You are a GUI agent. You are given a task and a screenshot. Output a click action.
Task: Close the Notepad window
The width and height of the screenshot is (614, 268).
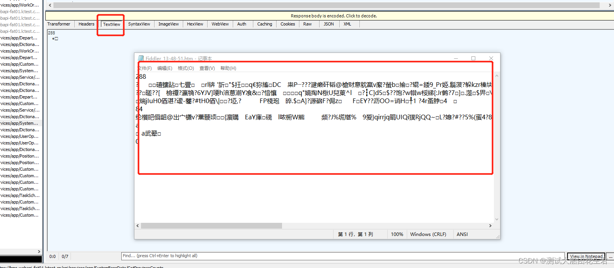click(491, 58)
